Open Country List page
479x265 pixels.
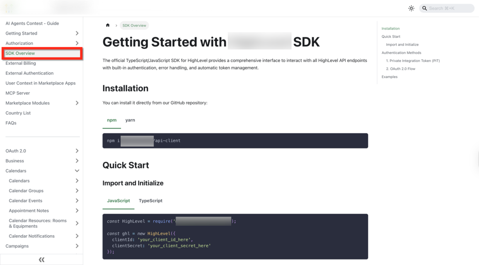[x=18, y=113]
